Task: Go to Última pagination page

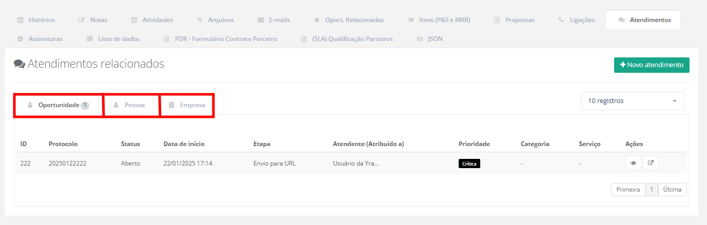Action: [x=672, y=190]
